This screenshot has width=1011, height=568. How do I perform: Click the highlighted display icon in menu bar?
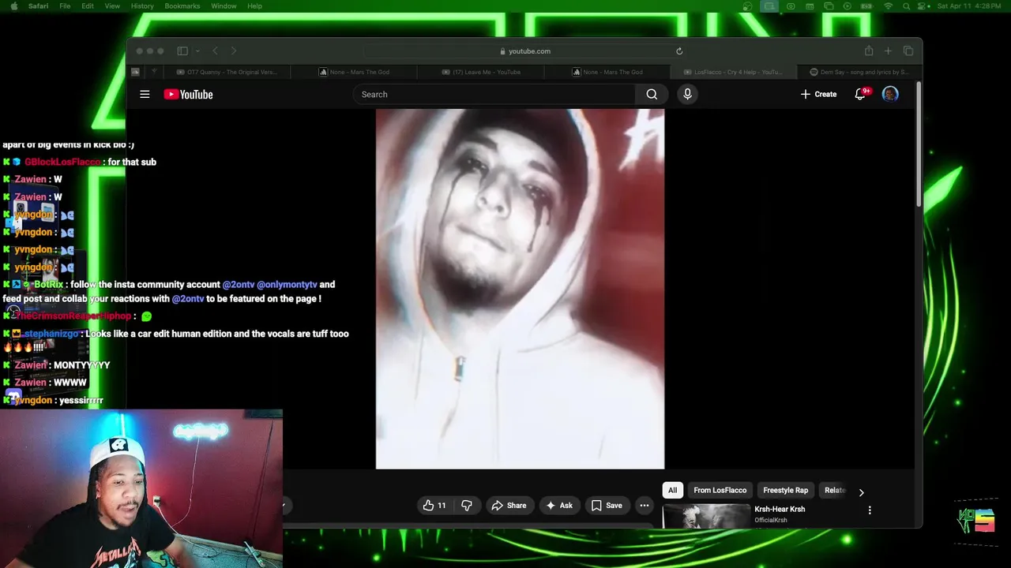tap(769, 6)
